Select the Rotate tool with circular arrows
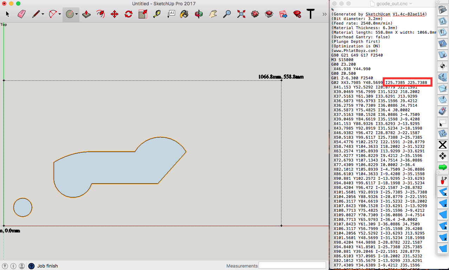The image size is (449, 270). (x=128, y=14)
